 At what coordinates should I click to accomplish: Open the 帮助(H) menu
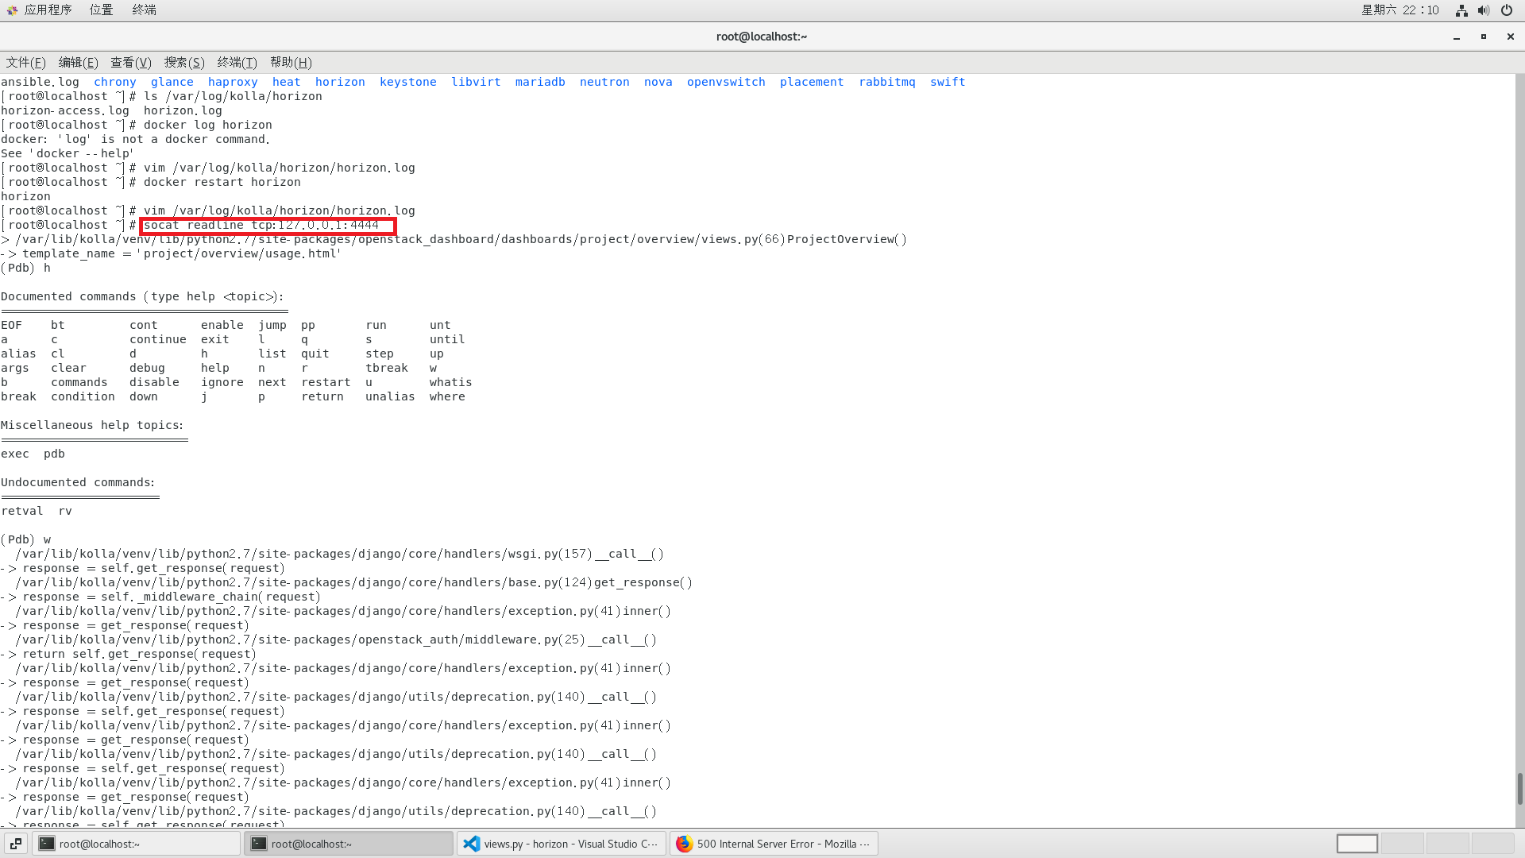pos(290,62)
